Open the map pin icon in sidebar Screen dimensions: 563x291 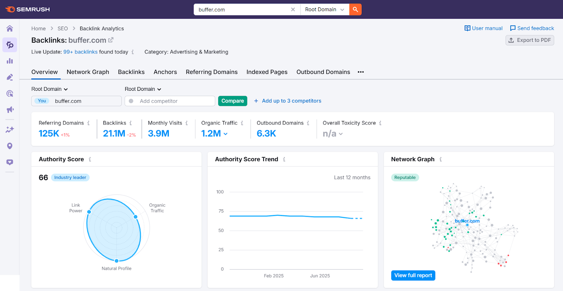point(10,146)
